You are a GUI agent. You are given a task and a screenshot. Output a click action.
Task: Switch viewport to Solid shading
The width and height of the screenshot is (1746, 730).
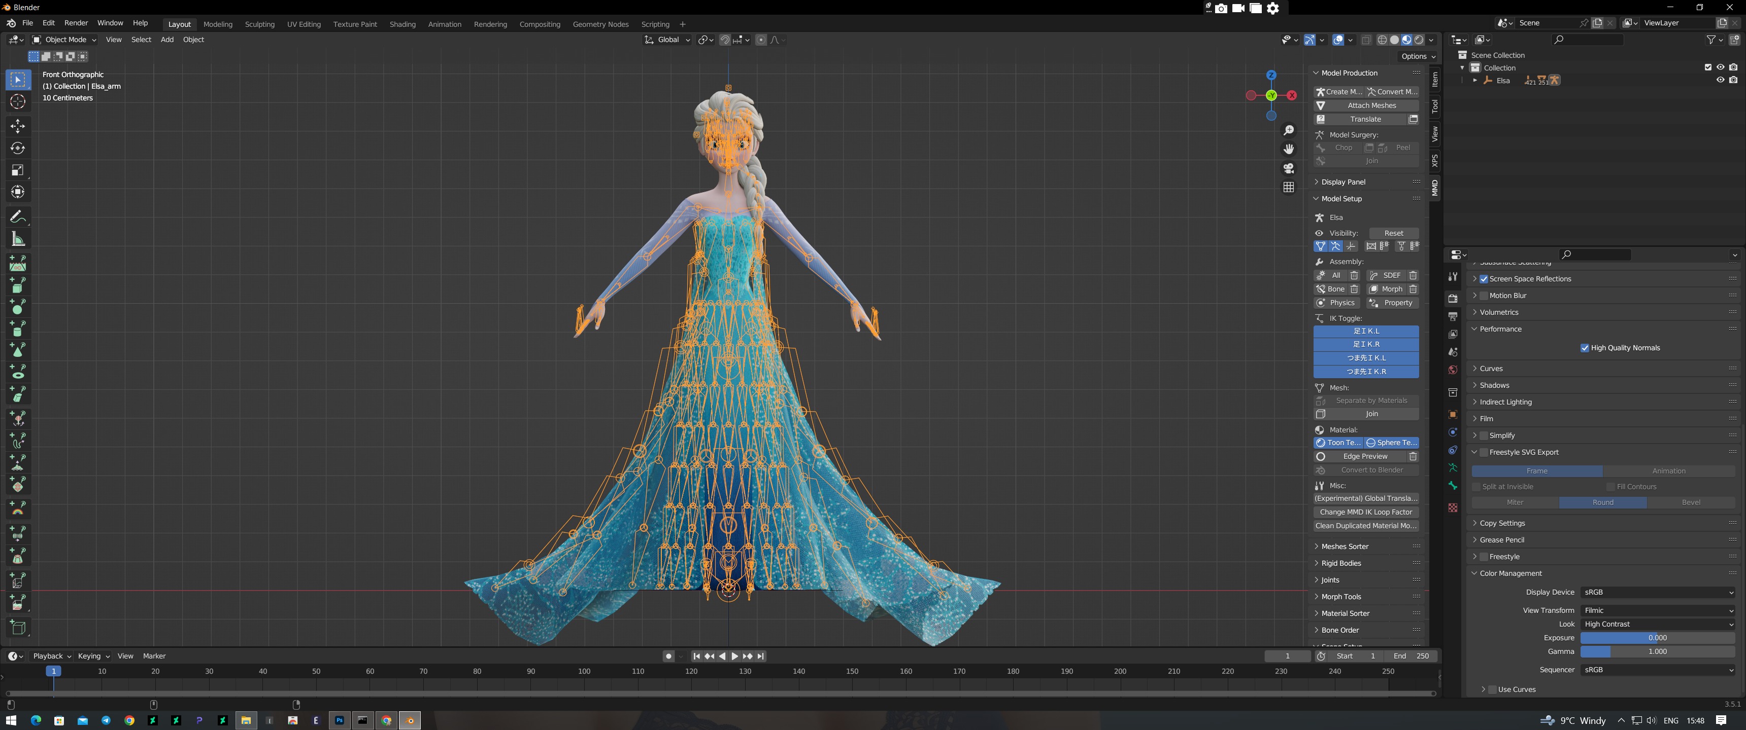pyautogui.click(x=1394, y=40)
